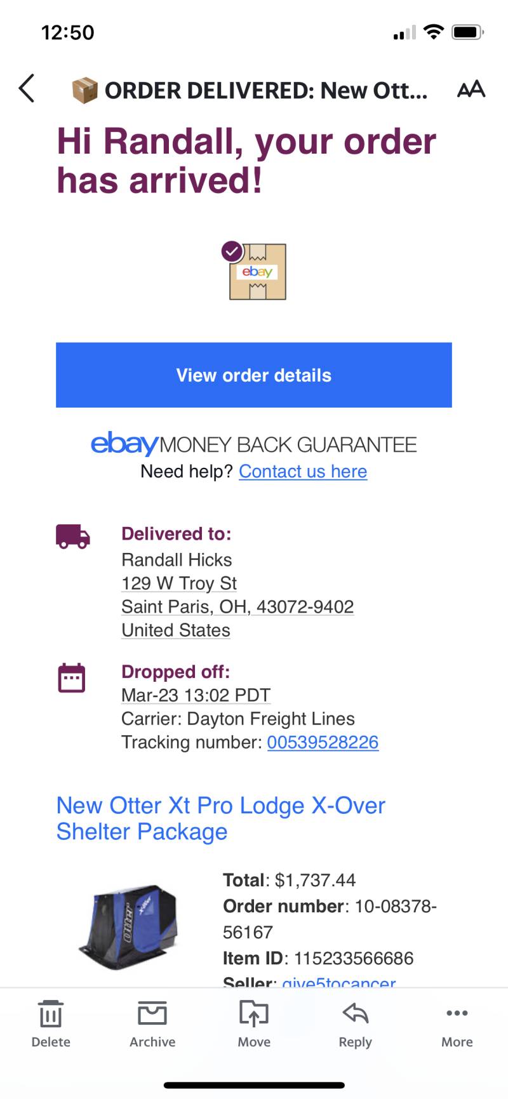The width and height of the screenshot is (508, 1099).
Task: Tap the eBay package box image
Action: click(x=254, y=270)
